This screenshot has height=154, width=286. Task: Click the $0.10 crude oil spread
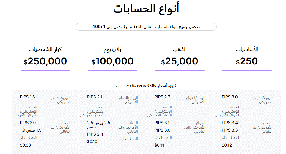92,142
